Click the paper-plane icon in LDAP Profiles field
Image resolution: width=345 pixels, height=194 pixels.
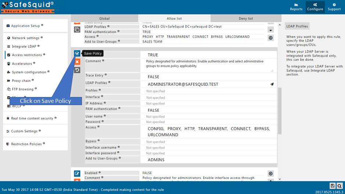pos(272,84)
